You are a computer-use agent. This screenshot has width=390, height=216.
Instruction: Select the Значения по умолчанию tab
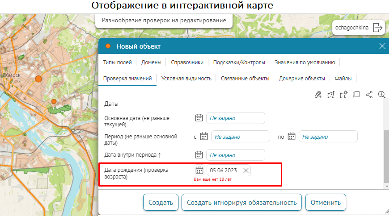pyautogui.click(x=305, y=62)
